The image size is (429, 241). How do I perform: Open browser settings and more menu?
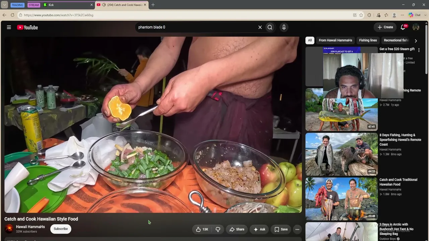tap(403, 15)
